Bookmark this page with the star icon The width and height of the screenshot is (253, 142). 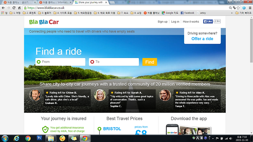(238, 8)
